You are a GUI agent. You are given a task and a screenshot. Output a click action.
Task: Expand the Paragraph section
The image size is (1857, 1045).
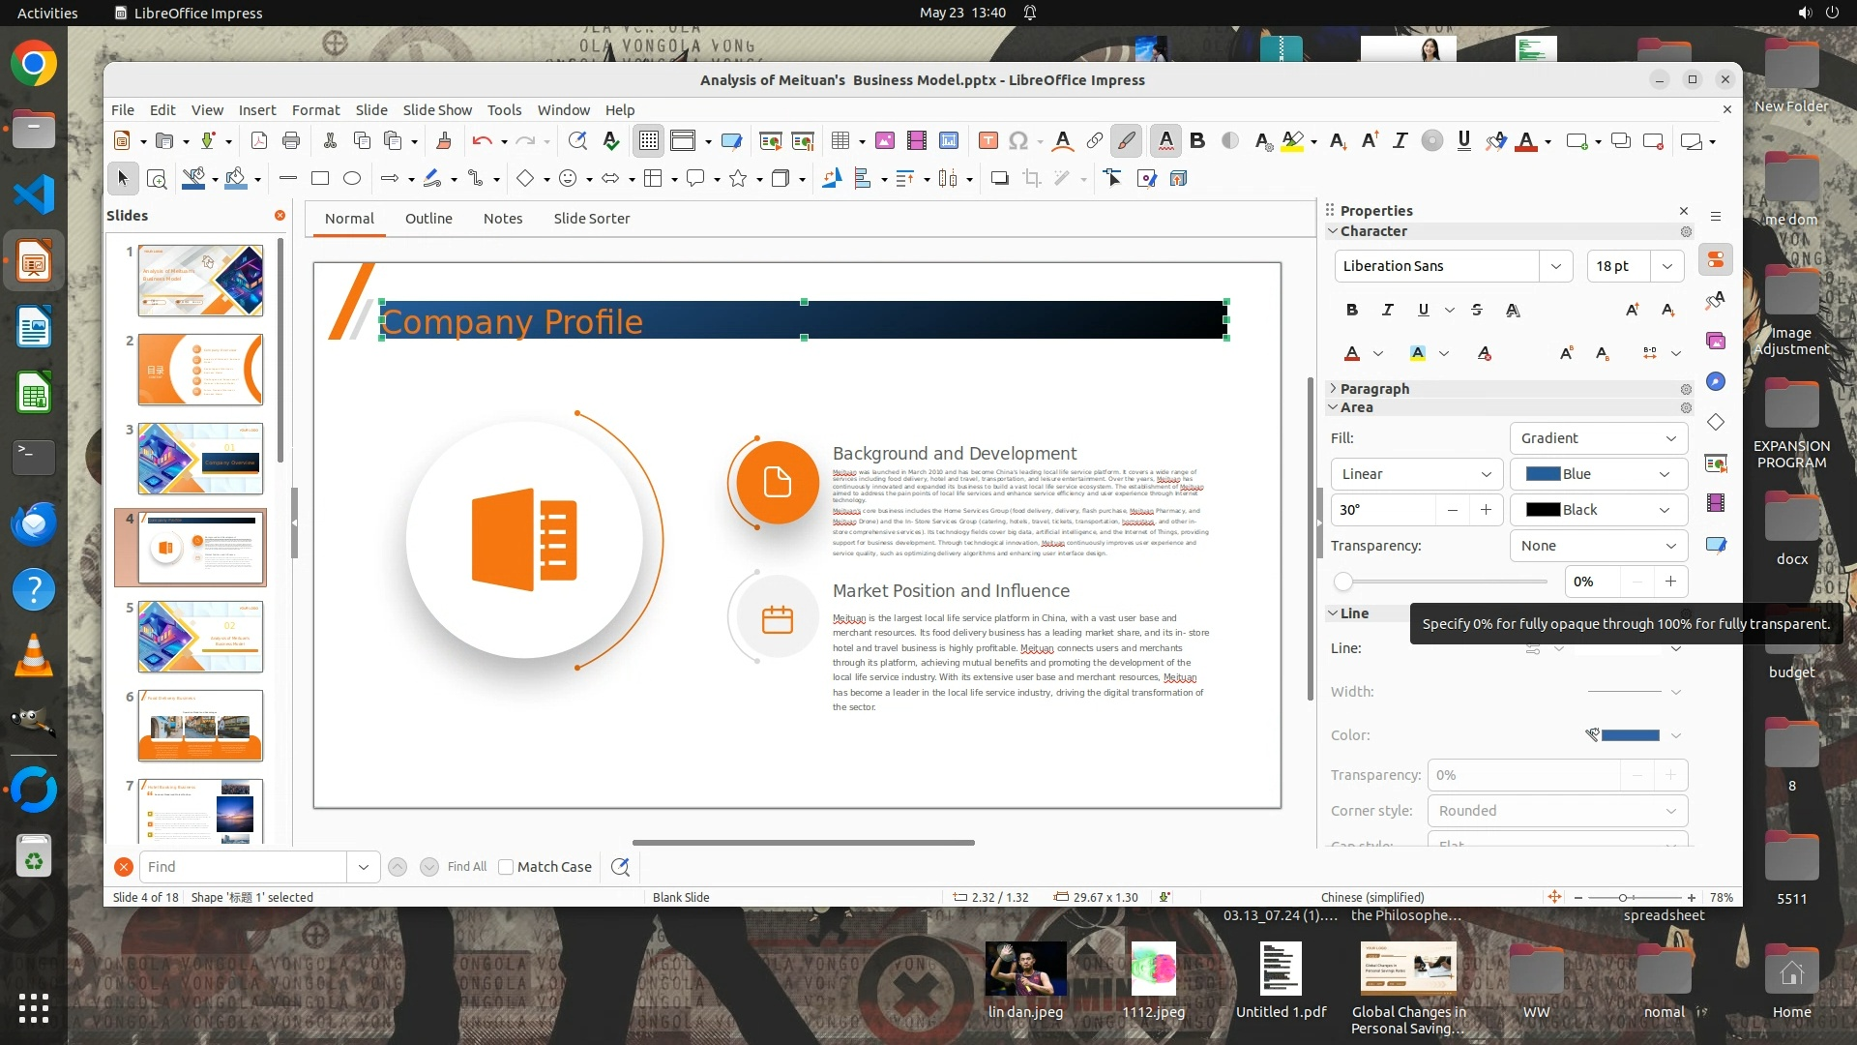pyautogui.click(x=1373, y=389)
